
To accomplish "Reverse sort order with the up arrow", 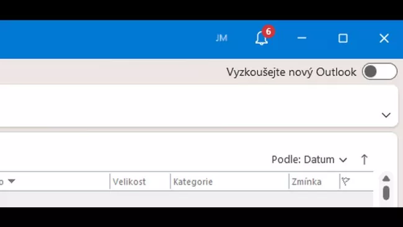I will click(x=364, y=159).
